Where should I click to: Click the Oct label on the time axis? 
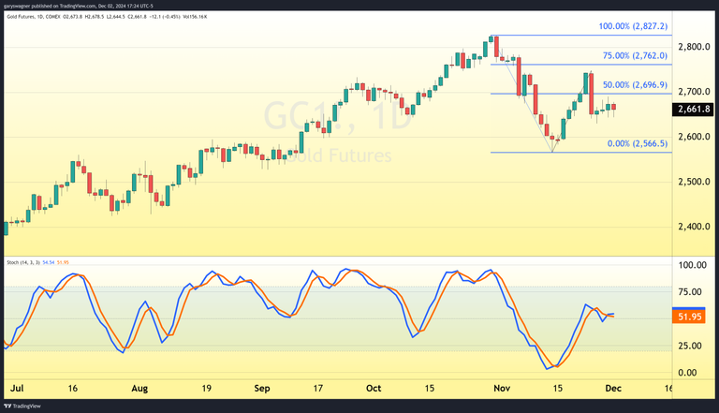(374, 386)
